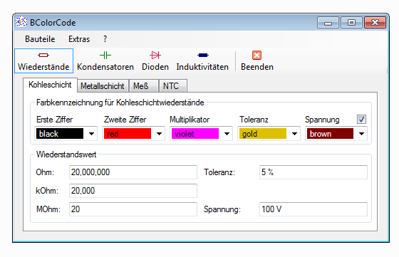Toggle the Spannung checkbox
Screen dimensions: 399x257
tap(361, 119)
